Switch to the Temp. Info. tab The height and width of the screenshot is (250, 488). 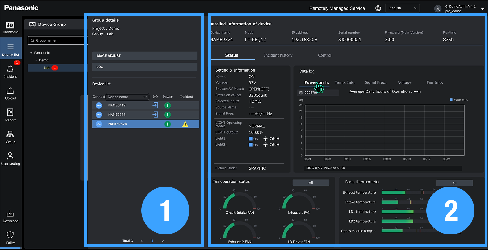point(345,82)
